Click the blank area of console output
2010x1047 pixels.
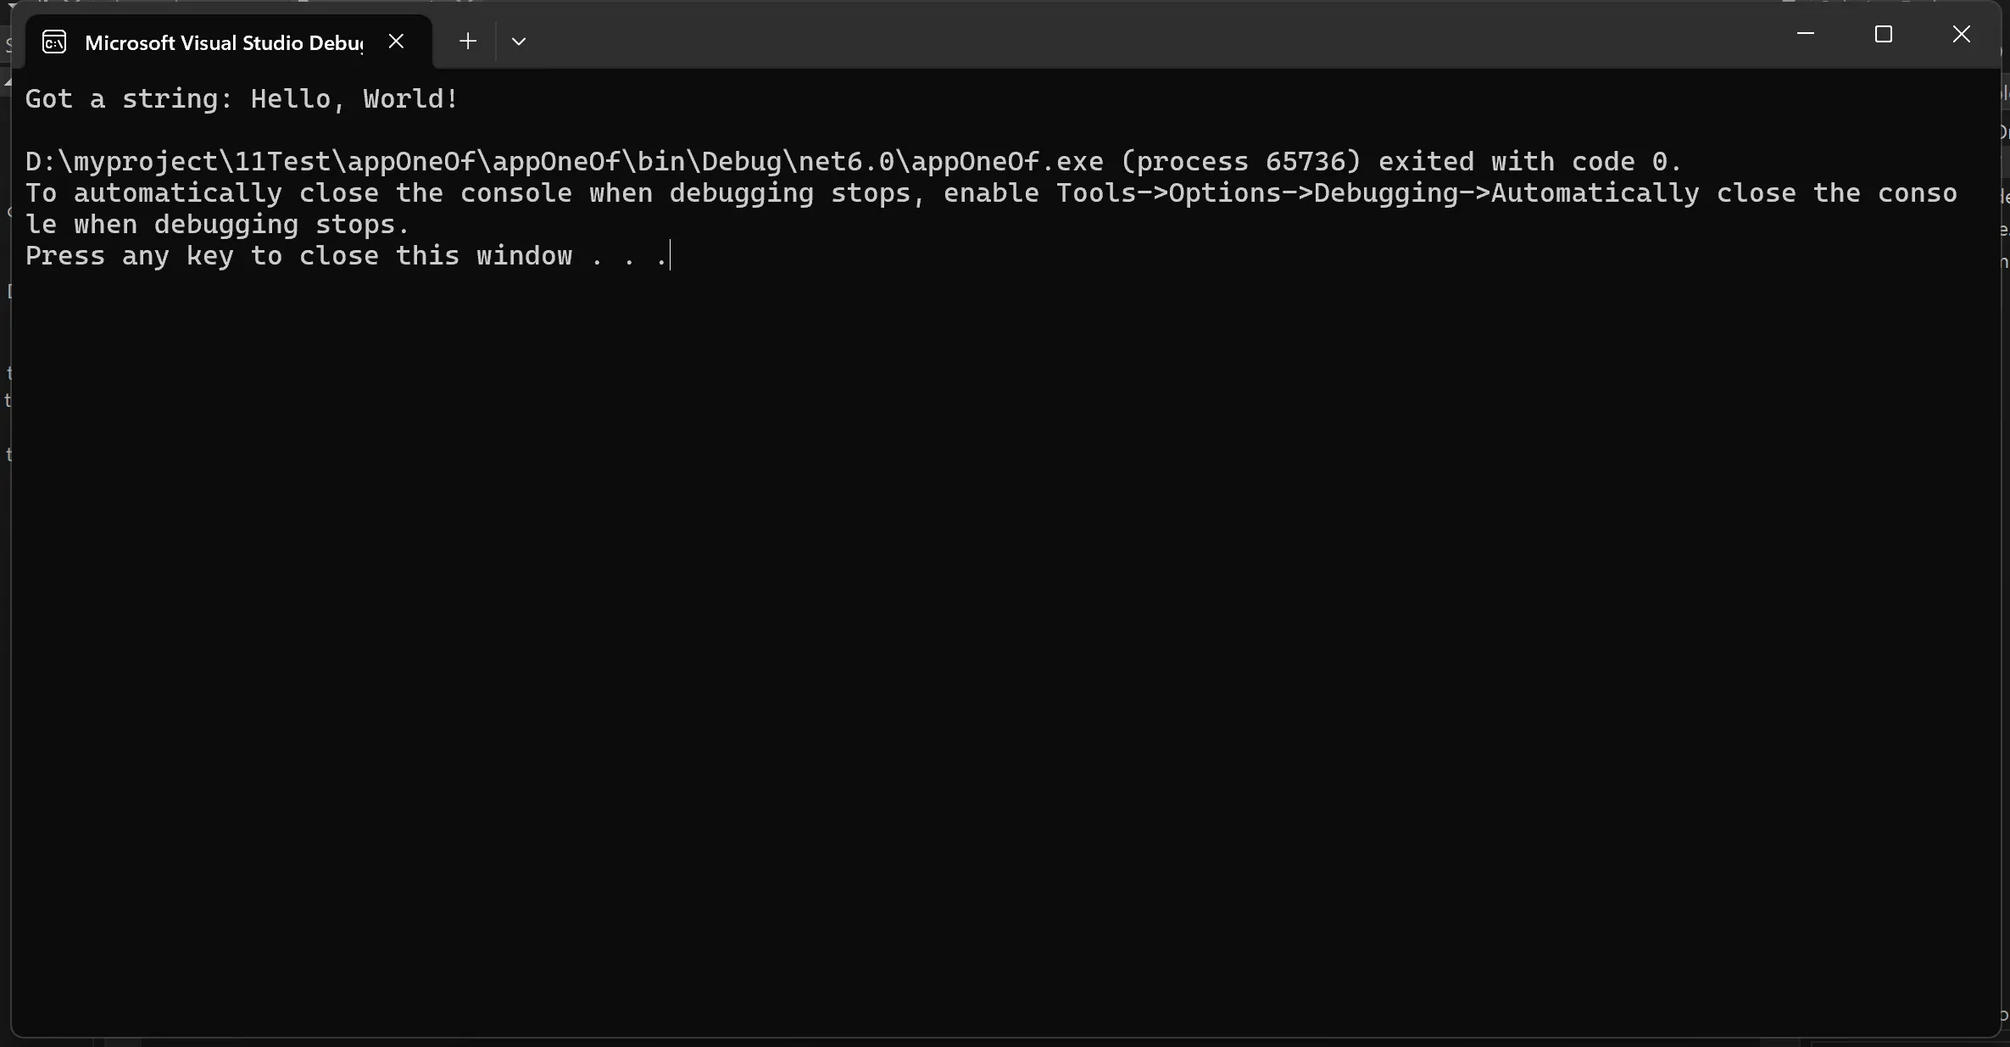[1000, 636]
